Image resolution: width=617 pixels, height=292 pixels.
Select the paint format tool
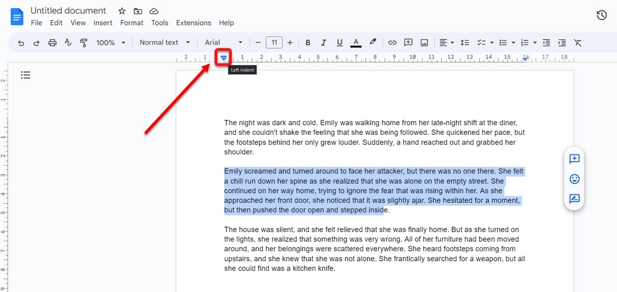[x=84, y=42]
